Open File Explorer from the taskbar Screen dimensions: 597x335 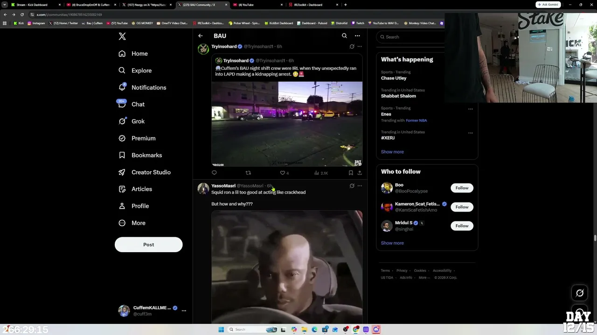coord(304,329)
